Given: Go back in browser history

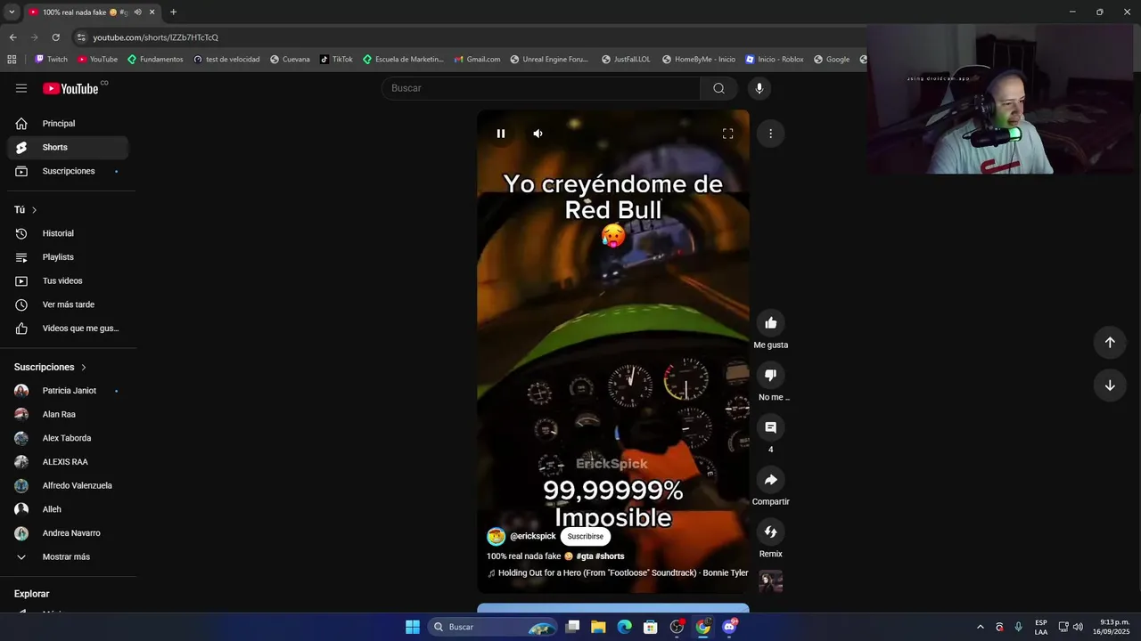Looking at the screenshot, I should [12, 37].
